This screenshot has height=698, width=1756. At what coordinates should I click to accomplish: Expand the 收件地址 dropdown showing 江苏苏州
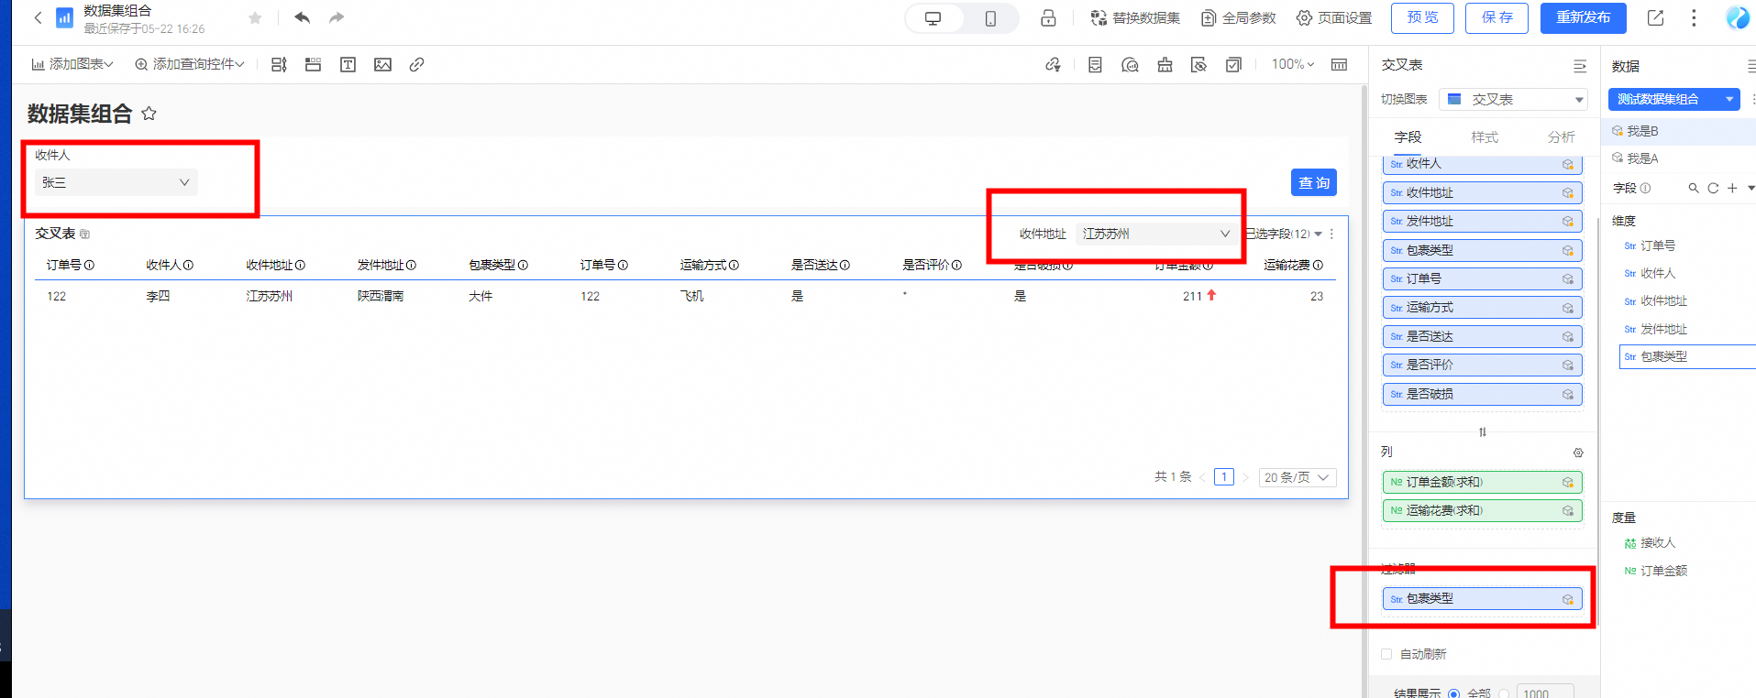1154,234
